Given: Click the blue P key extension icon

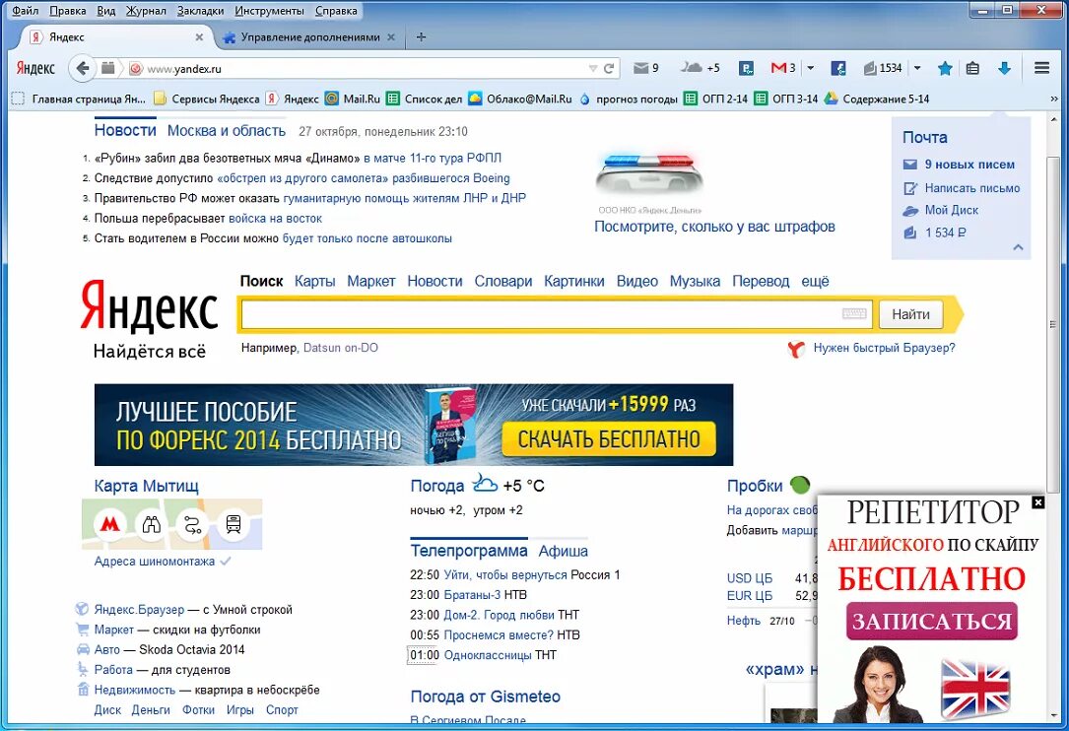Looking at the screenshot, I should [x=747, y=68].
